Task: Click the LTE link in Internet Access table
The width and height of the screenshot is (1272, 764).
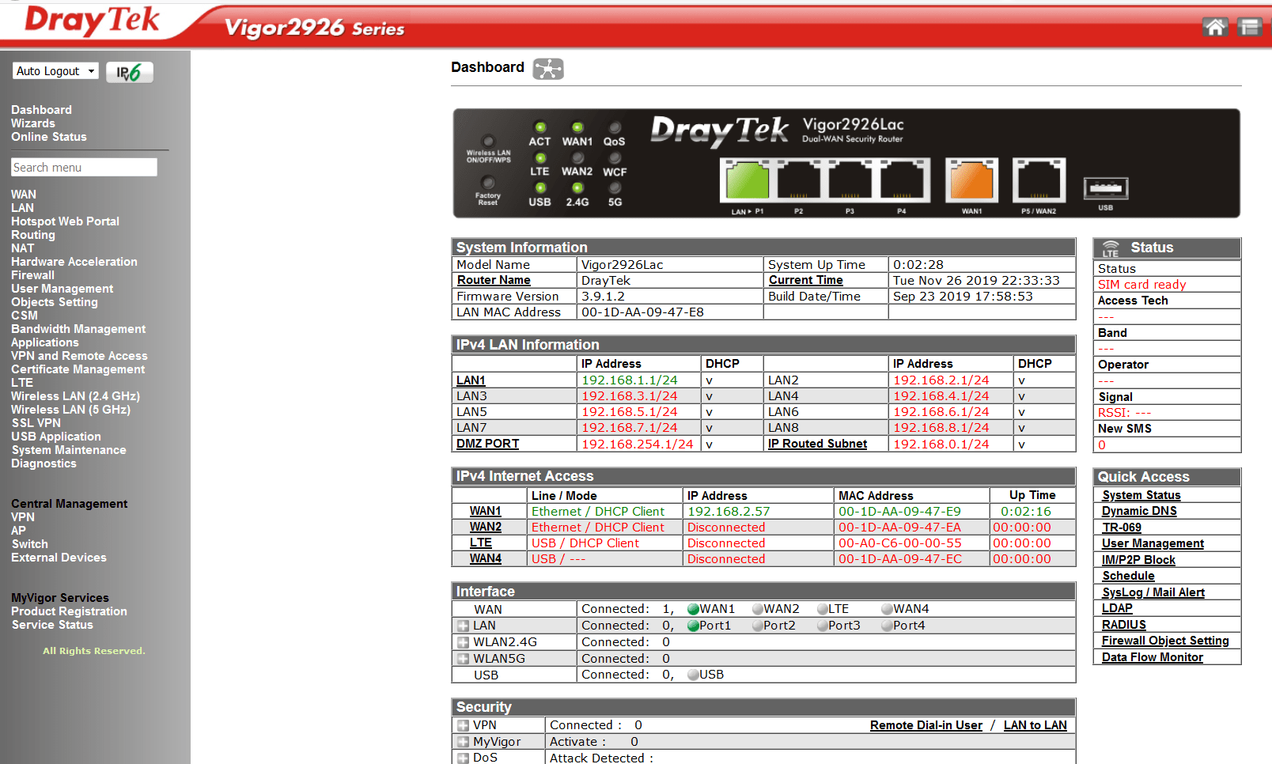Action: (x=481, y=543)
